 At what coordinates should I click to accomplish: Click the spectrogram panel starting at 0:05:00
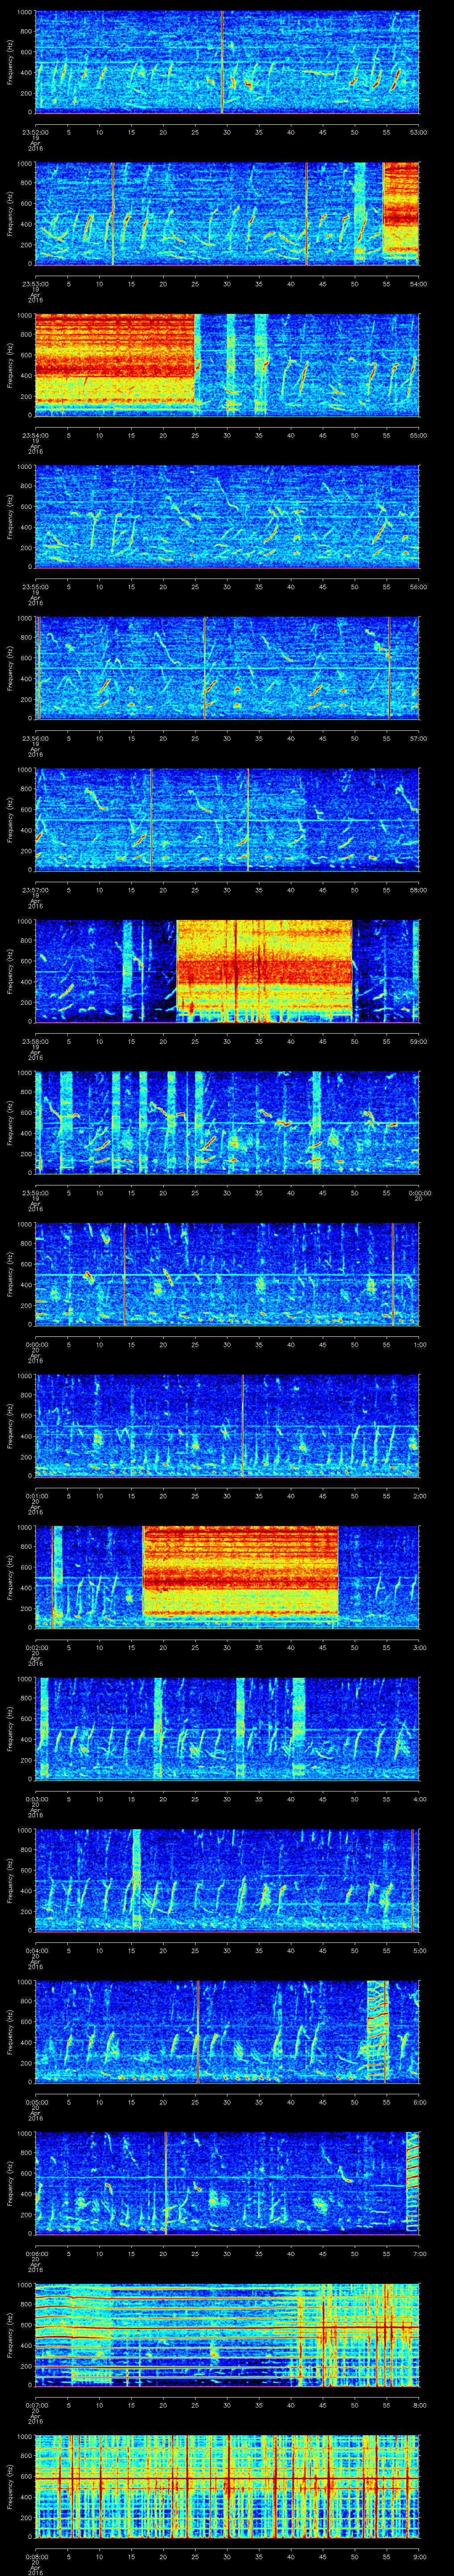coord(227,2033)
